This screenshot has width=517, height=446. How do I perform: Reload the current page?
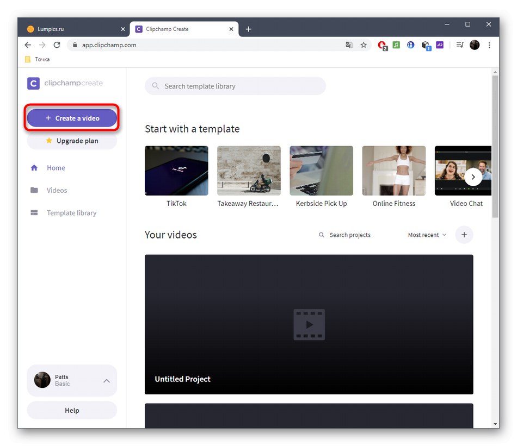(57, 45)
